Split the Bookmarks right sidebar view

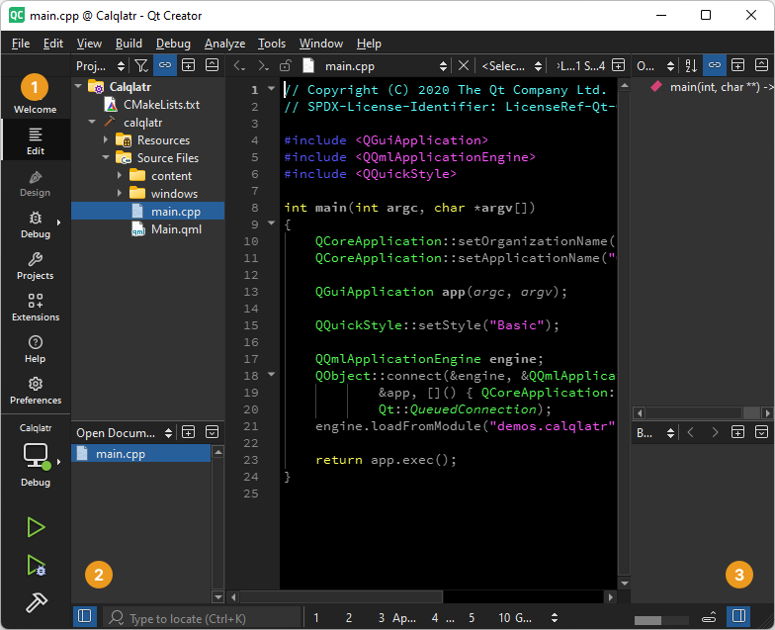point(737,433)
